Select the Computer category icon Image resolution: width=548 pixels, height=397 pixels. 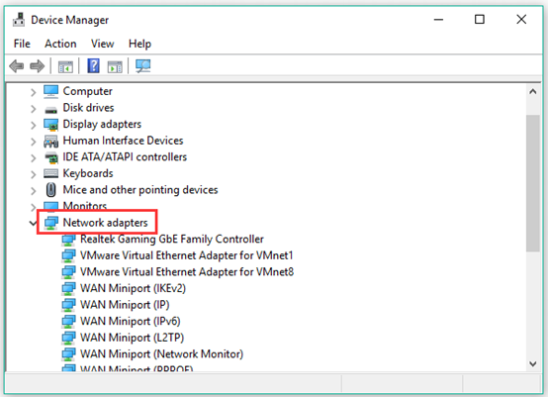(51, 91)
